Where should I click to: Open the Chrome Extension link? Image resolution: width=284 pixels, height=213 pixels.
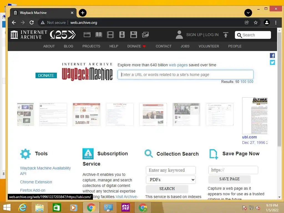(x=36, y=182)
